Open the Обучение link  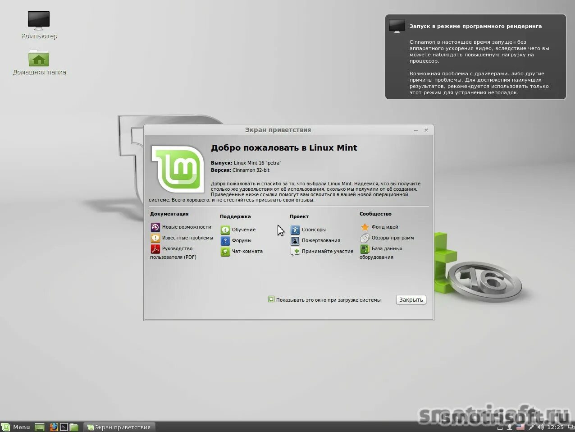pos(244,230)
